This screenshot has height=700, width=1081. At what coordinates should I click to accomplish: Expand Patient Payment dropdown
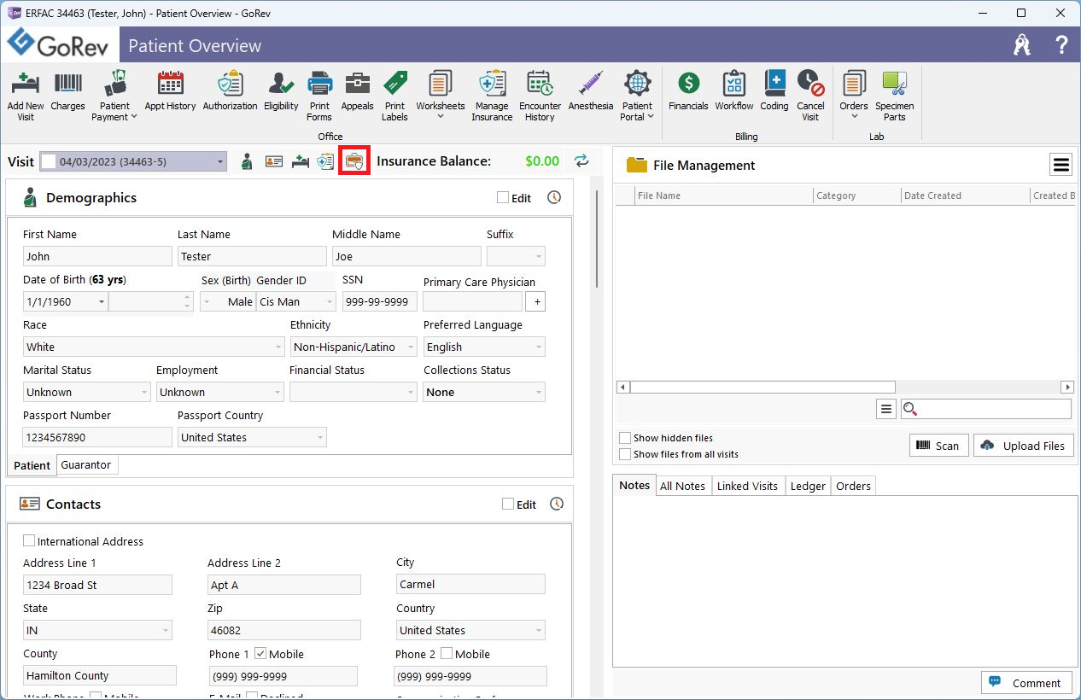click(x=133, y=118)
